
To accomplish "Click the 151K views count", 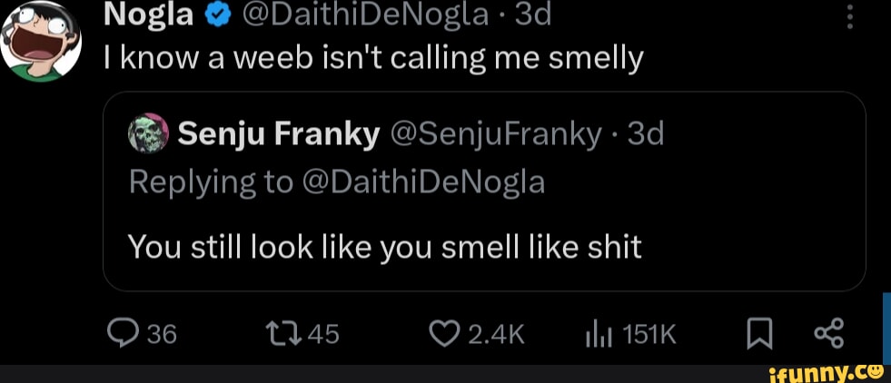I will pyautogui.click(x=650, y=335).
